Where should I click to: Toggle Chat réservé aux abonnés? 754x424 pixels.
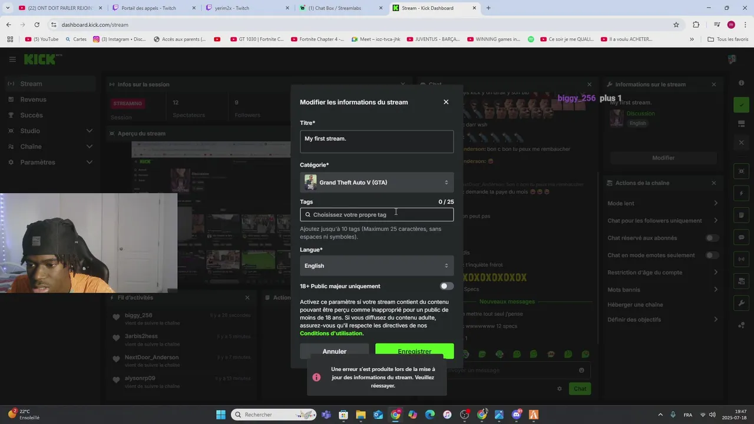[712, 238]
